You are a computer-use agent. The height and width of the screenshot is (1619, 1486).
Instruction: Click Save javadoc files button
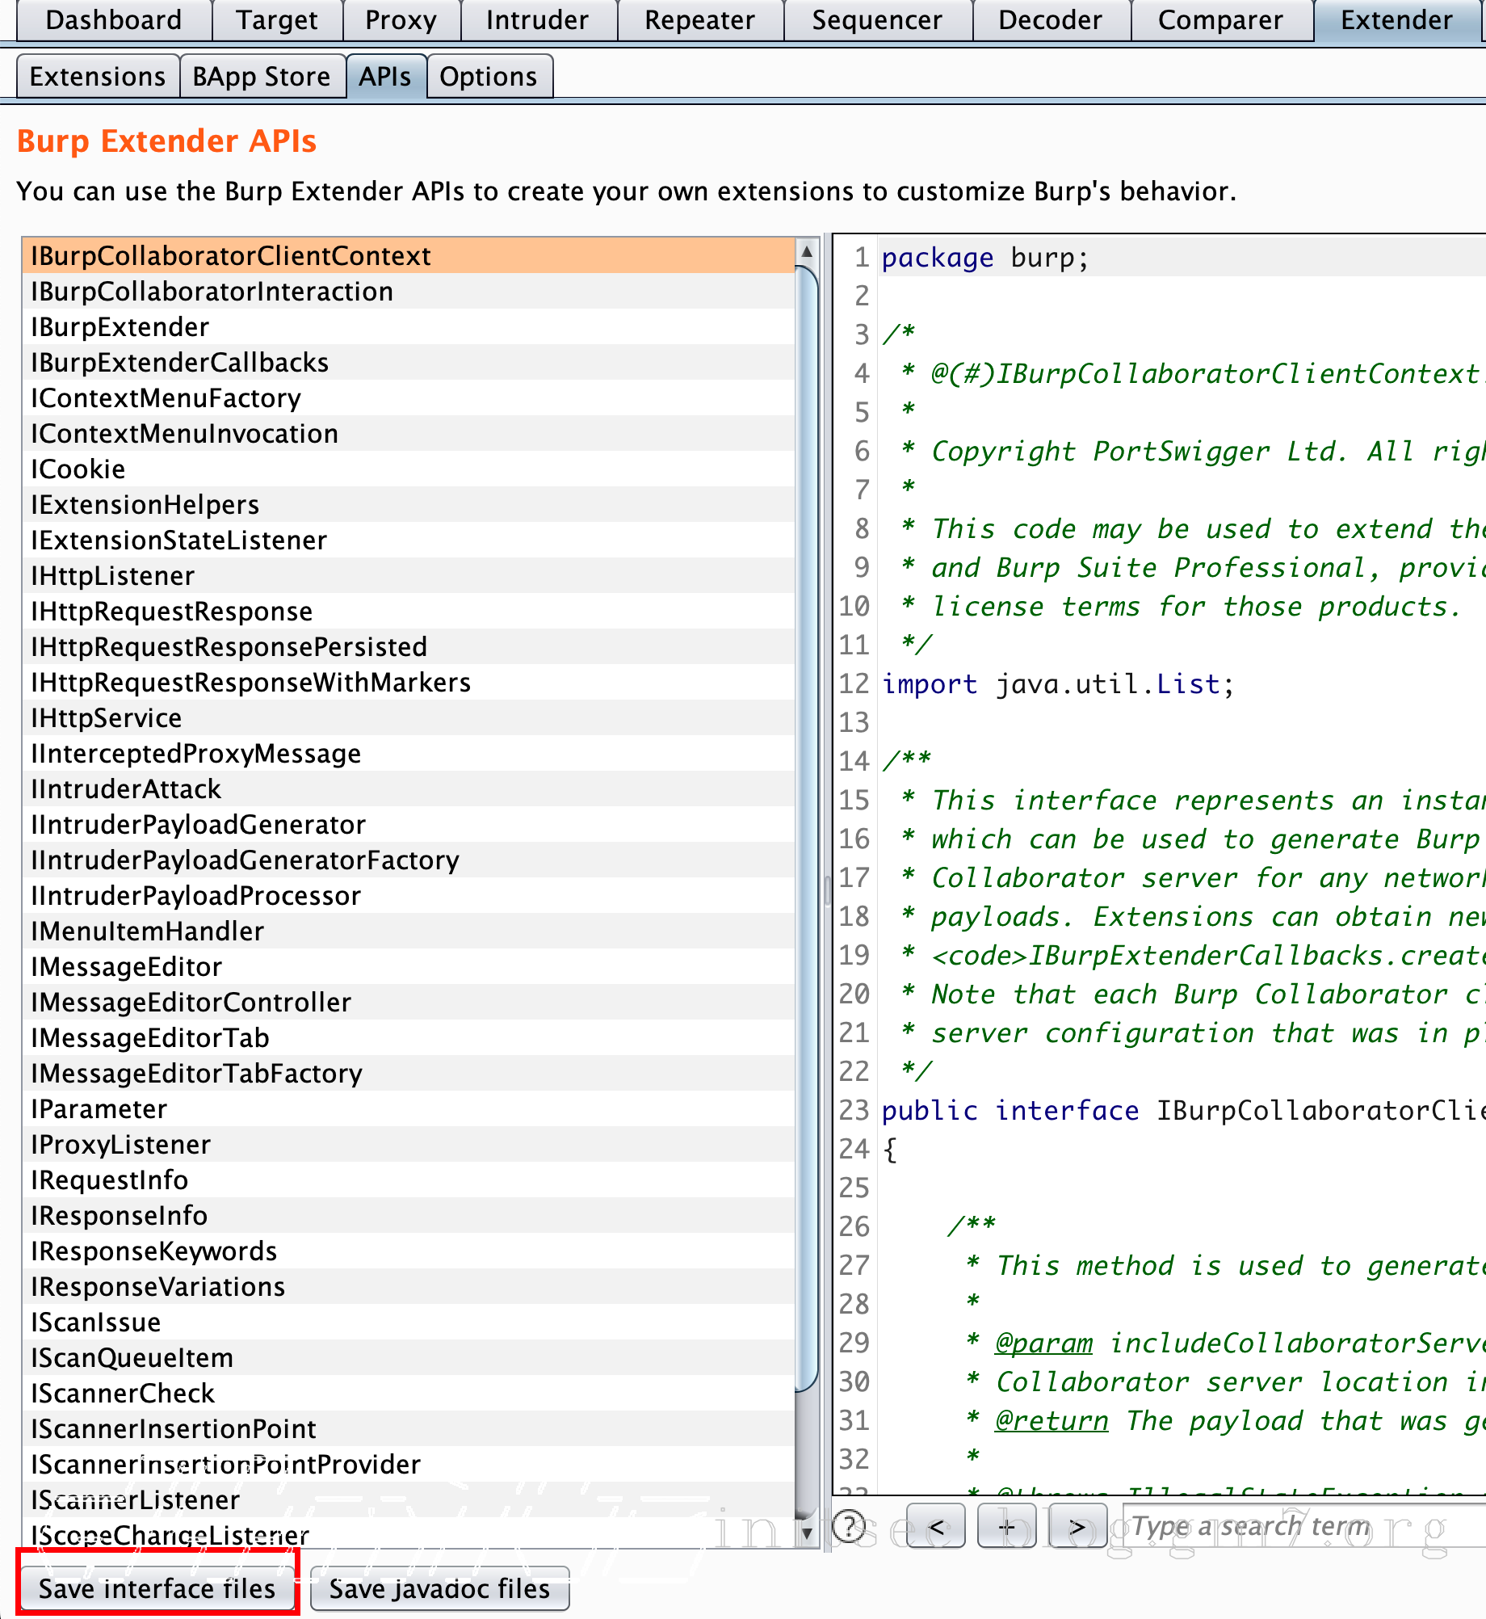(439, 1588)
